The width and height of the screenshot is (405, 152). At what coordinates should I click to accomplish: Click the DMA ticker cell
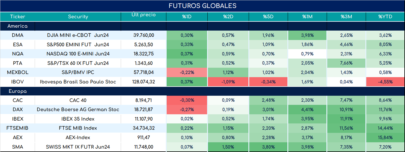[x=17, y=35]
